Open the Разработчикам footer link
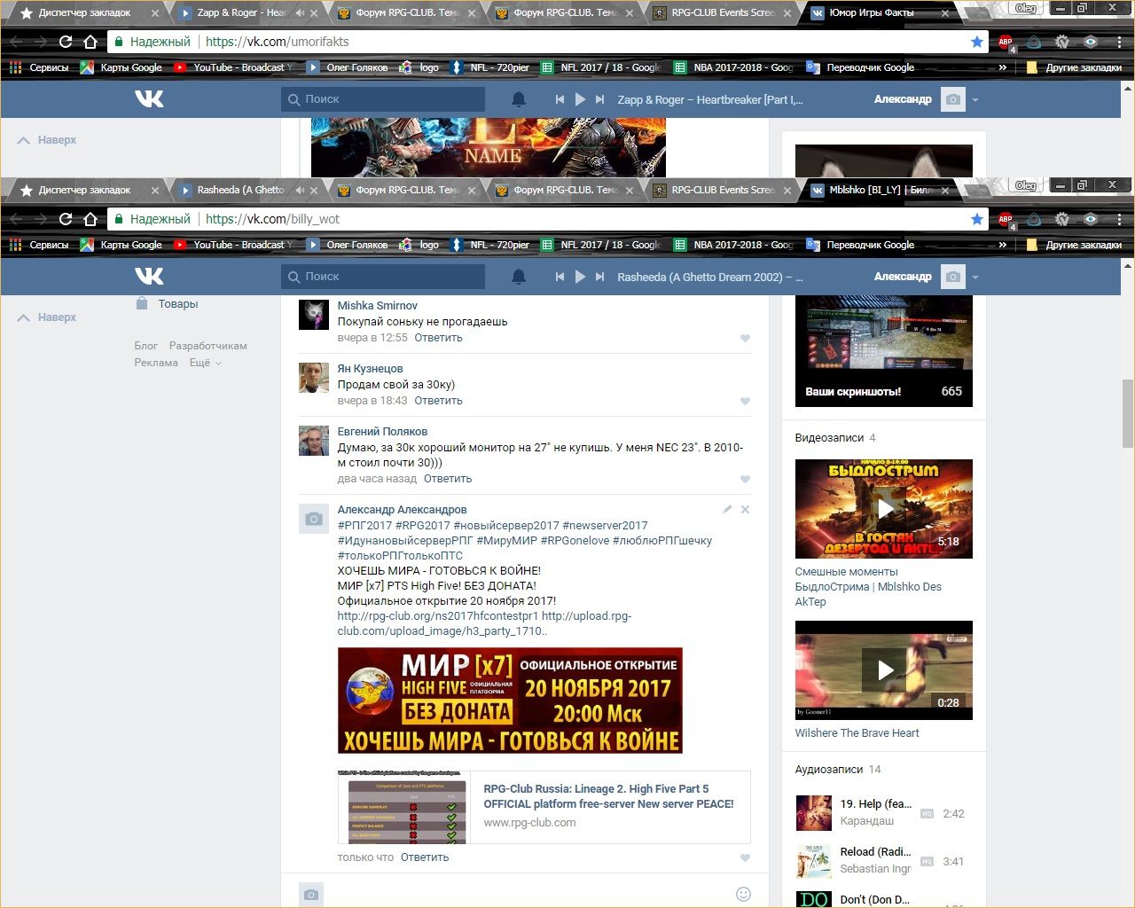The height and width of the screenshot is (908, 1135). (x=207, y=346)
